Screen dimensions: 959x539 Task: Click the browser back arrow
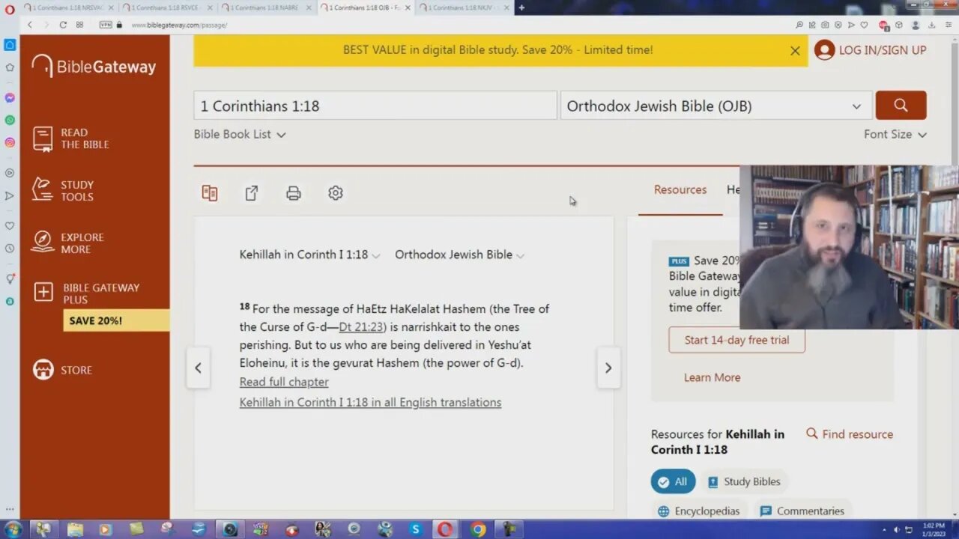pos(30,25)
